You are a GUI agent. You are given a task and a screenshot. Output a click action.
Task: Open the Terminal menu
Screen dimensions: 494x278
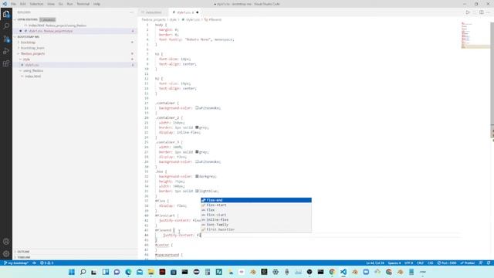click(x=83, y=4)
